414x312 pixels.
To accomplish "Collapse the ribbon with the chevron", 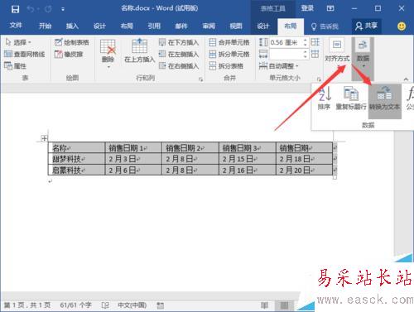I will click(x=406, y=79).
